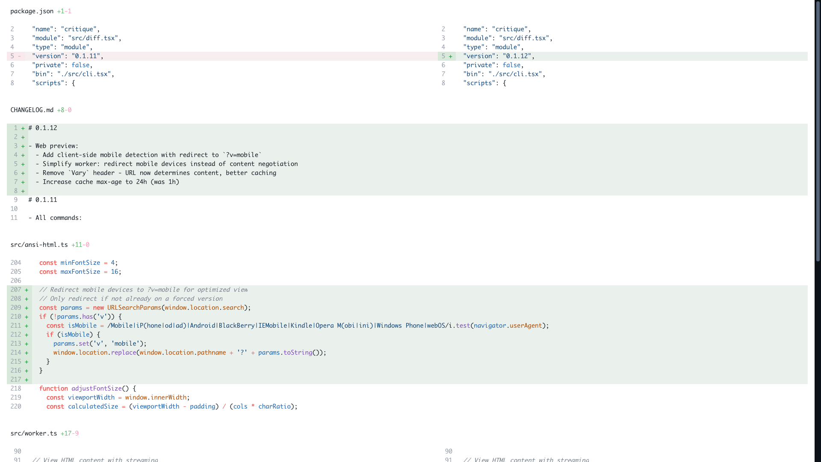Click the src/worker.ts file header
Image resolution: width=821 pixels, height=462 pixels.
pos(33,433)
